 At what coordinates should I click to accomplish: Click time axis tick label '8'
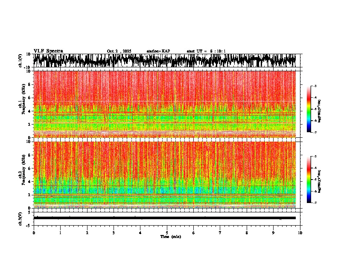point(247,233)
